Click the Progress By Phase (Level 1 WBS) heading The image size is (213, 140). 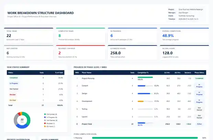point(90,67)
